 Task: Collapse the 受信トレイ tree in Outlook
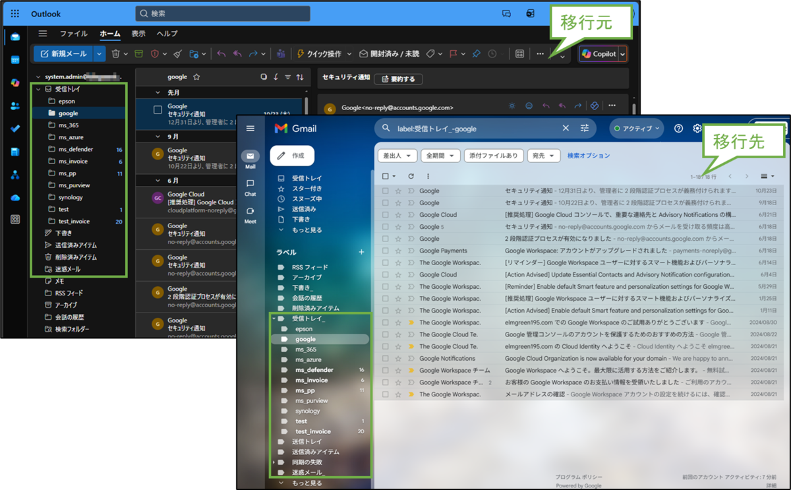38,89
